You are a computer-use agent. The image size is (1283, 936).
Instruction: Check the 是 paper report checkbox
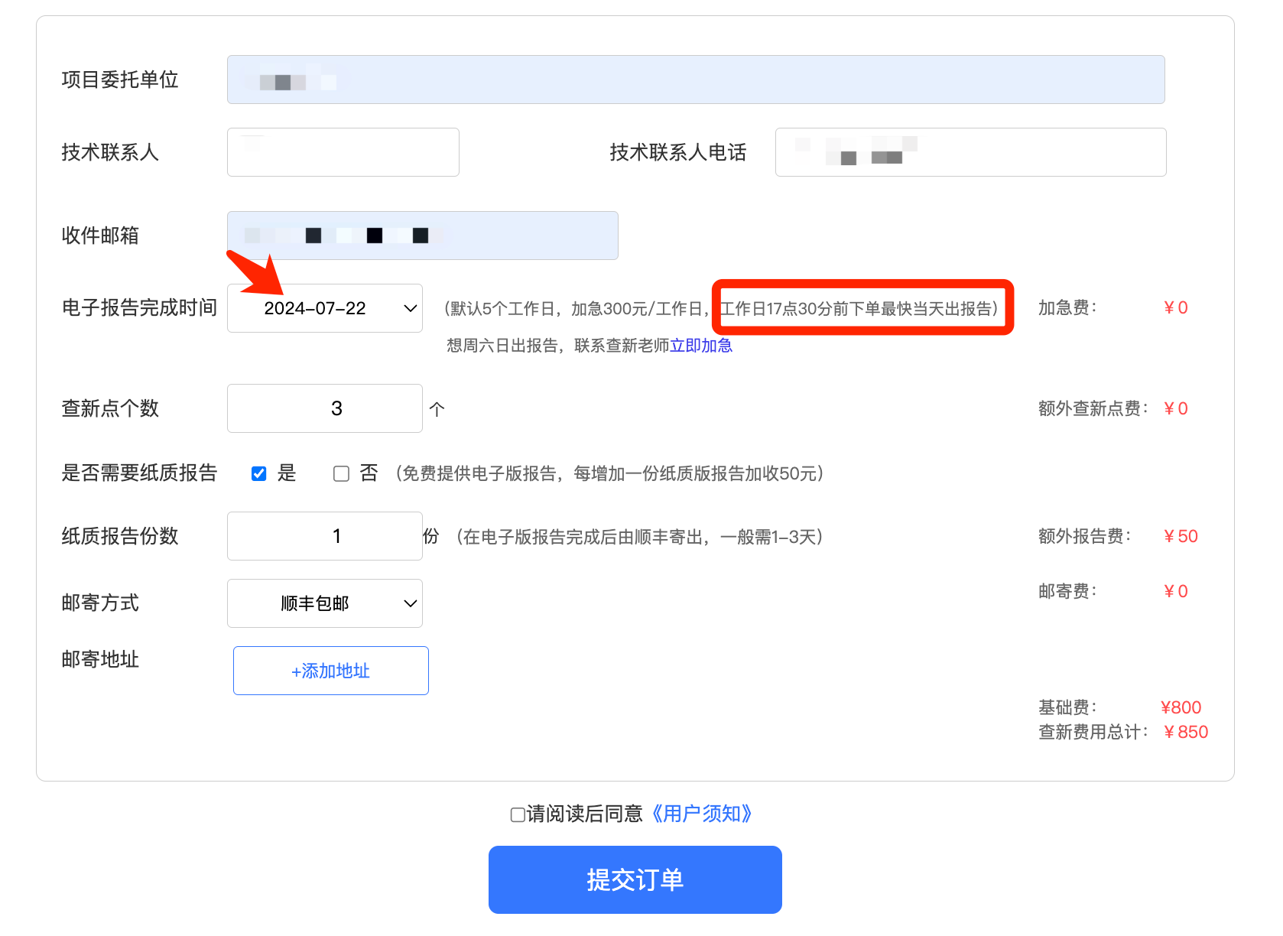[259, 474]
